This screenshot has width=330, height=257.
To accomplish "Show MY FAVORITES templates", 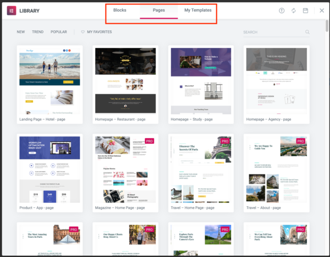I will [100, 32].
